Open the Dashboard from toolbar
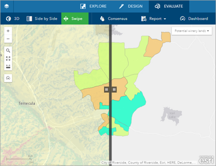Viewport: 216px width, 166px height. (194, 19)
